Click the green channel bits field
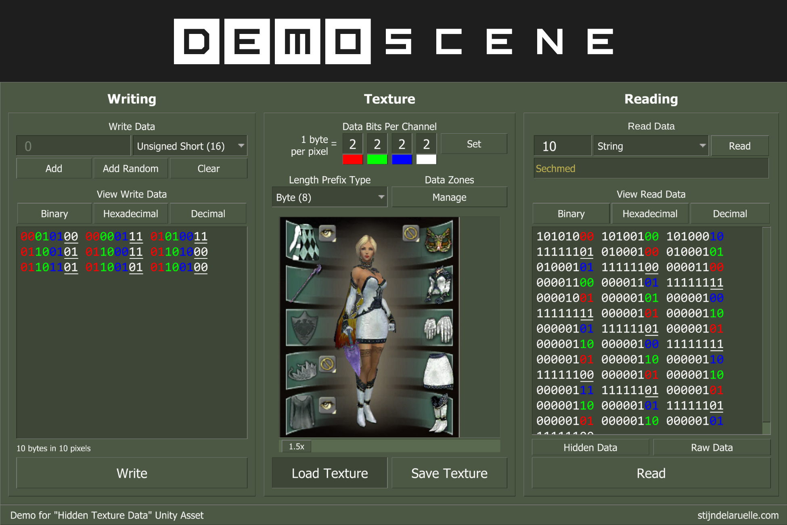This screenshot has width=787, height=525. pyautogui.click(x=377, y=144)
